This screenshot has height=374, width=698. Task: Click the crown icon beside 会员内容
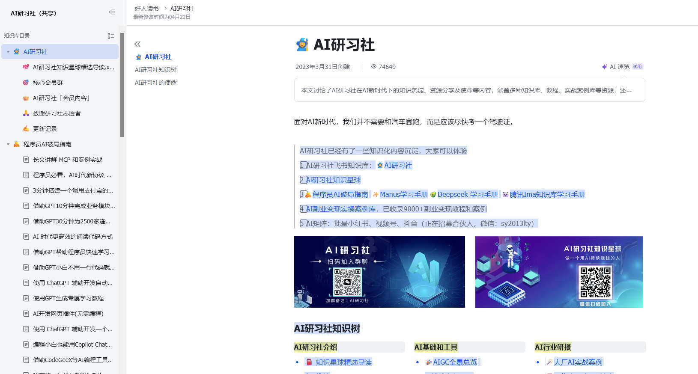point(26,98)
